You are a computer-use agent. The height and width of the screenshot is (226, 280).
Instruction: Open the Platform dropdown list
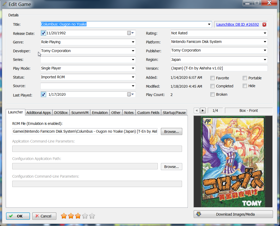tap(265, 42)
